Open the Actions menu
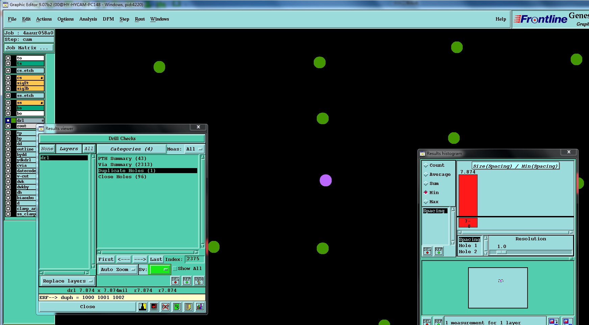 pyautogui.click(x=44, y=19)
